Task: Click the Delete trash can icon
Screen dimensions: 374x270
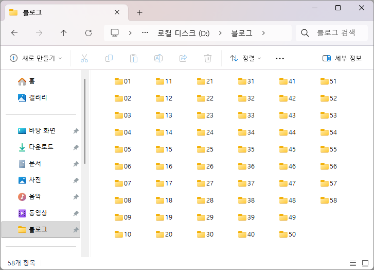Action: pos(208,58)
